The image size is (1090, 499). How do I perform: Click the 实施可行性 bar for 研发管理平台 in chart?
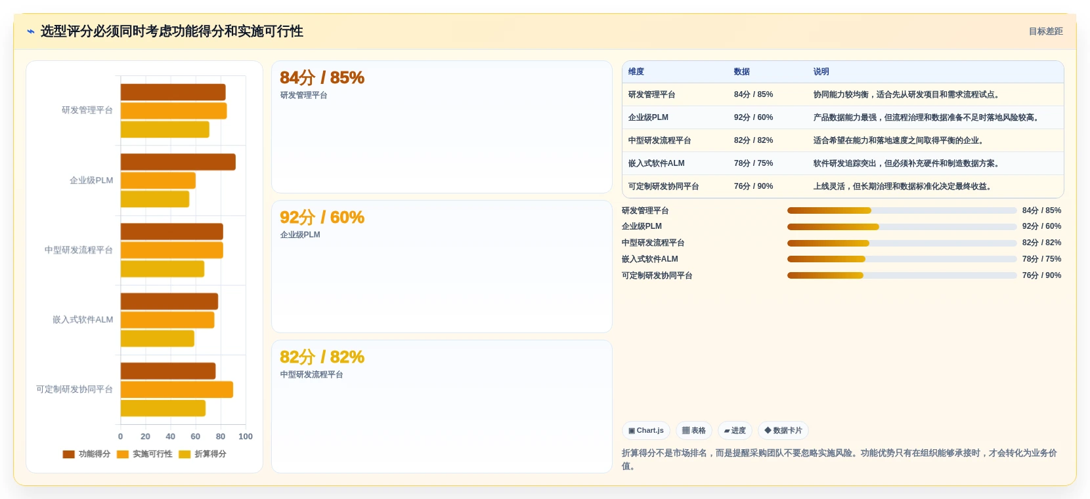[x=174, y=111]
